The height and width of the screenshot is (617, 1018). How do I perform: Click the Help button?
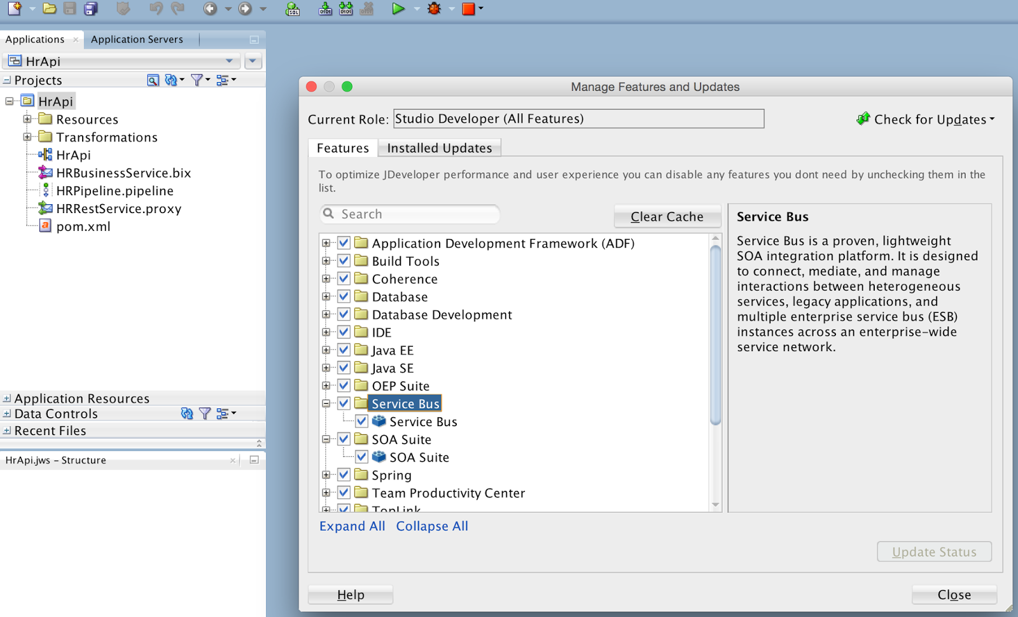click(351, 595)
